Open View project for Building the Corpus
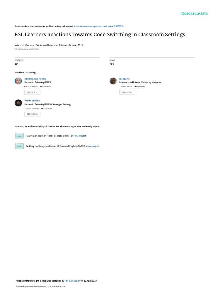 (92, 146)
